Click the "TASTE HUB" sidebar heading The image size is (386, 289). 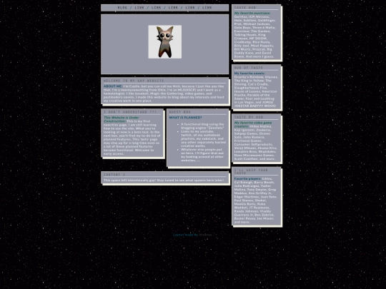click(x=245, y=8)
